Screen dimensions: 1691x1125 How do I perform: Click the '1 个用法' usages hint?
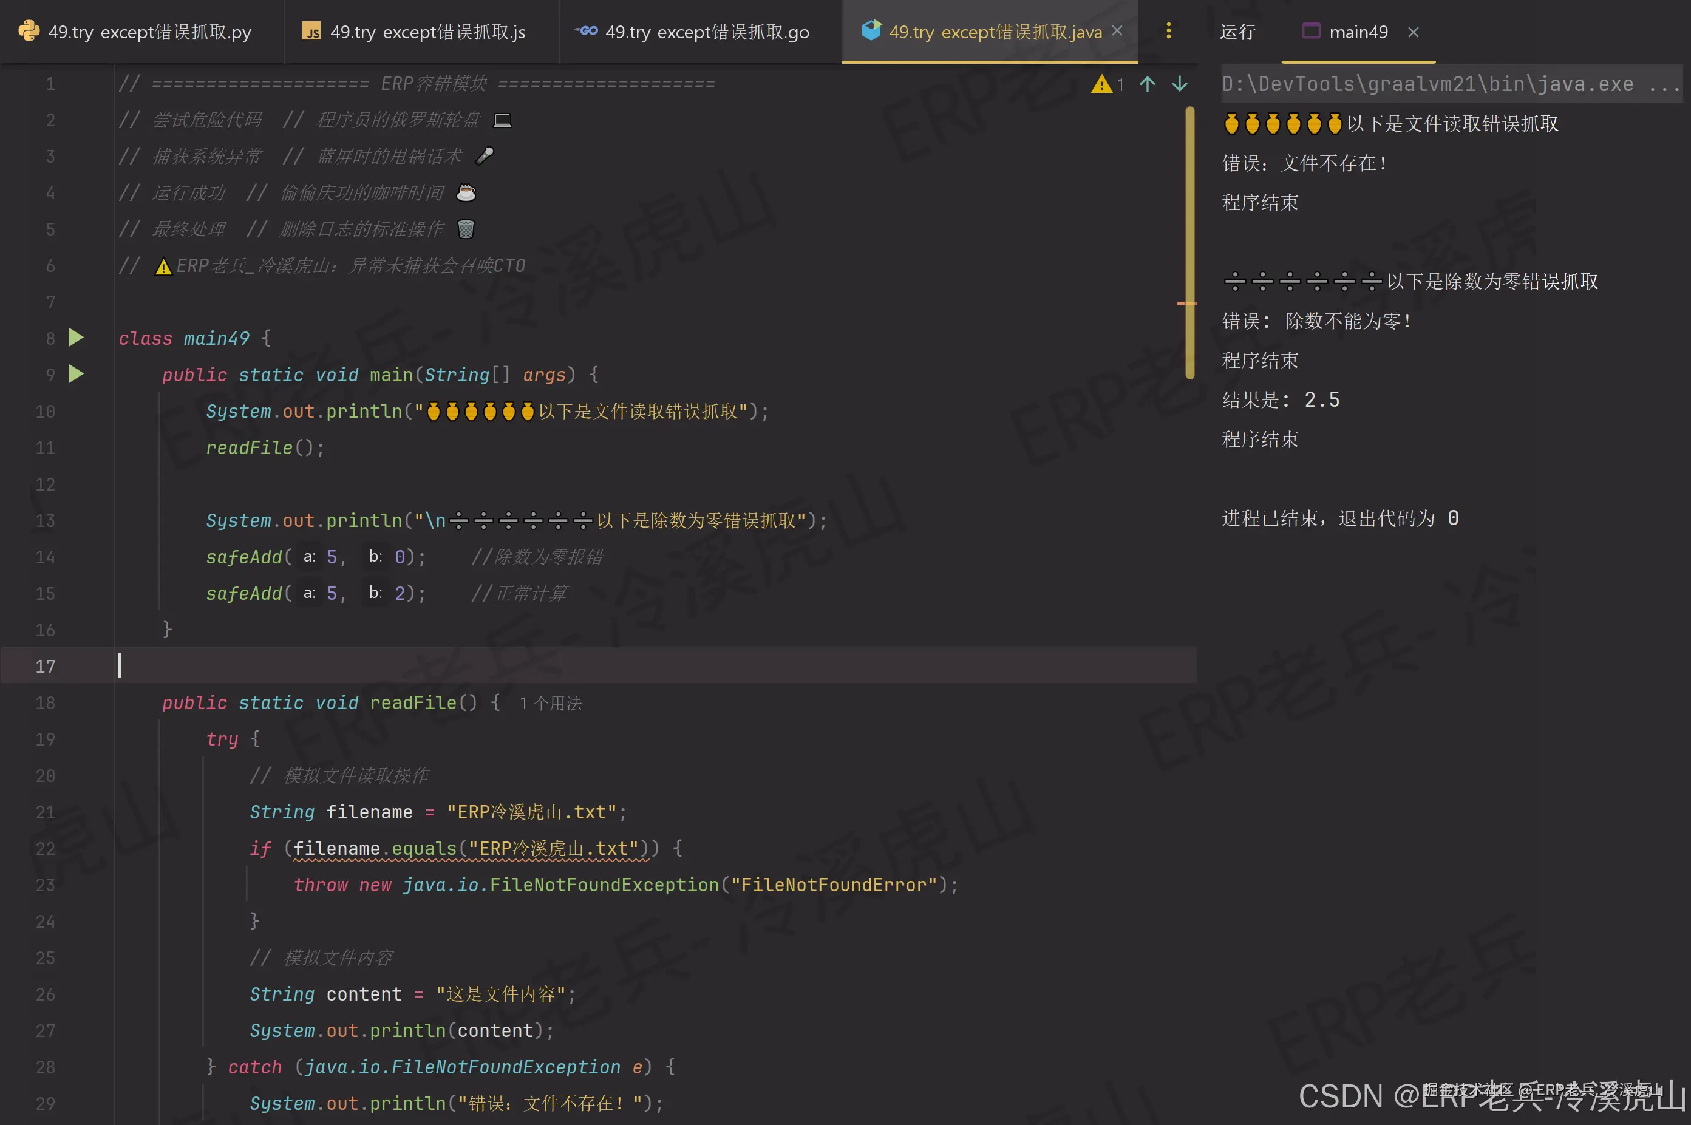pos(550,703)
